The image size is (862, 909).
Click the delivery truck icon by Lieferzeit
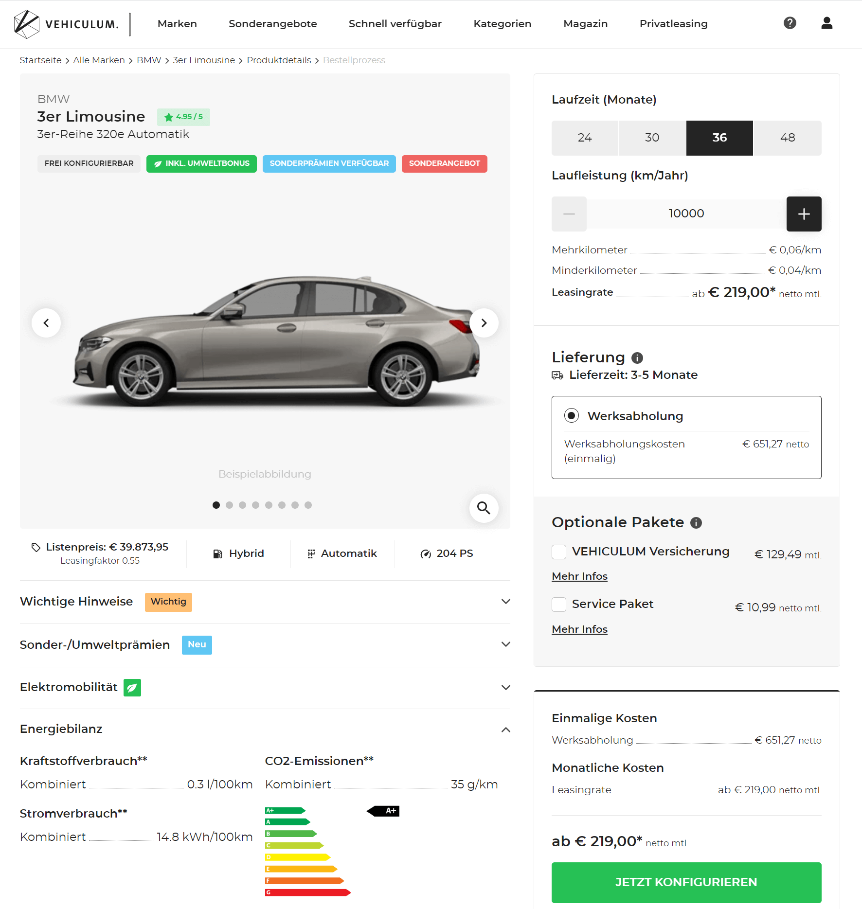coord(557,375)
